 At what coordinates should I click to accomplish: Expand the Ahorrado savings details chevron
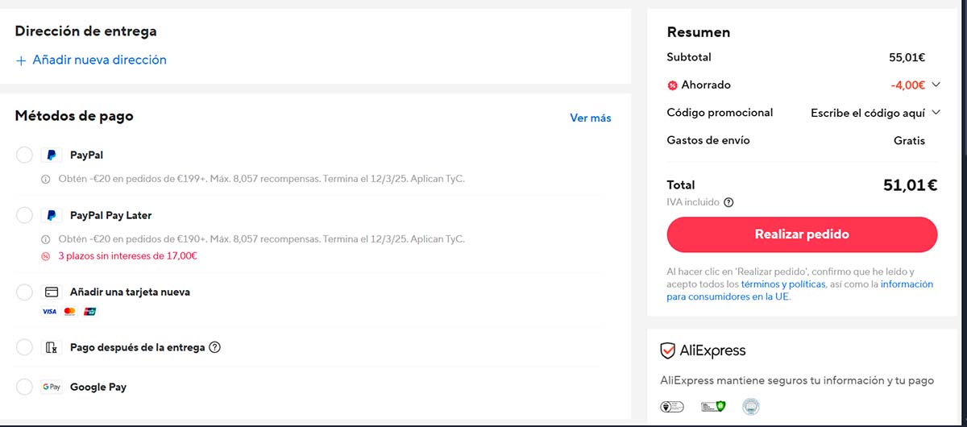[936, 85]
